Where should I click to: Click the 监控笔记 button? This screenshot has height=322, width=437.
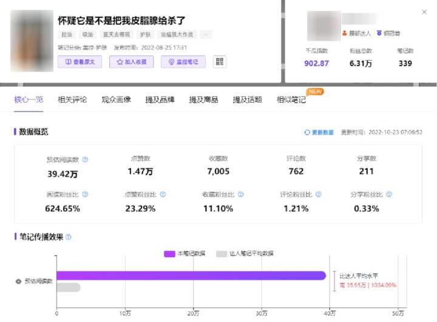pyautogui.click(x=183, y=62)
